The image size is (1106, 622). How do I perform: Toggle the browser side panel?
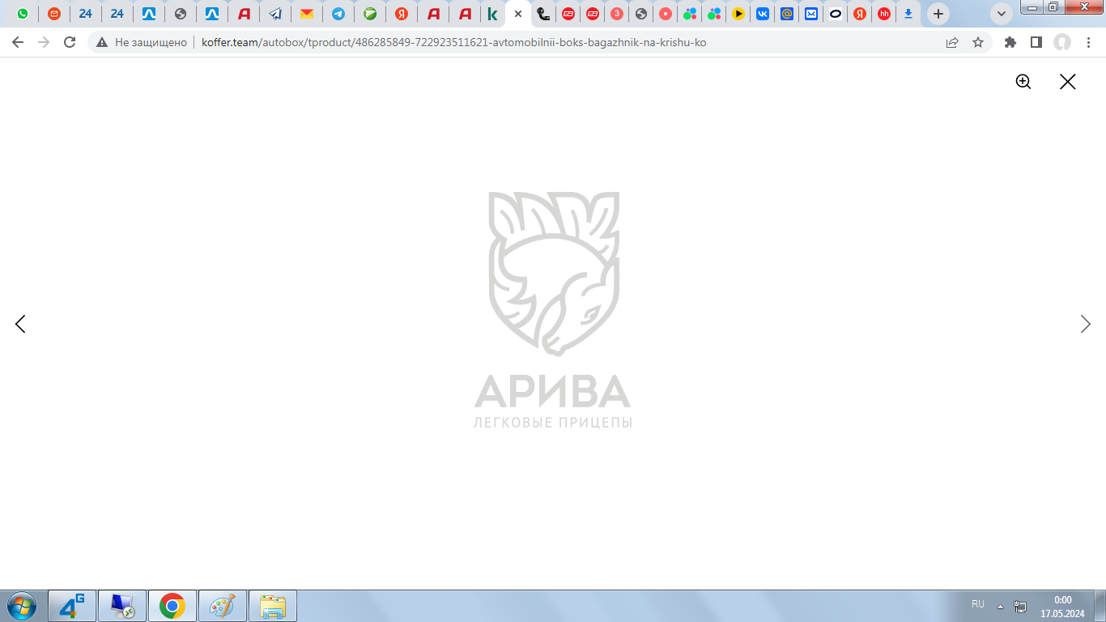1036,42
